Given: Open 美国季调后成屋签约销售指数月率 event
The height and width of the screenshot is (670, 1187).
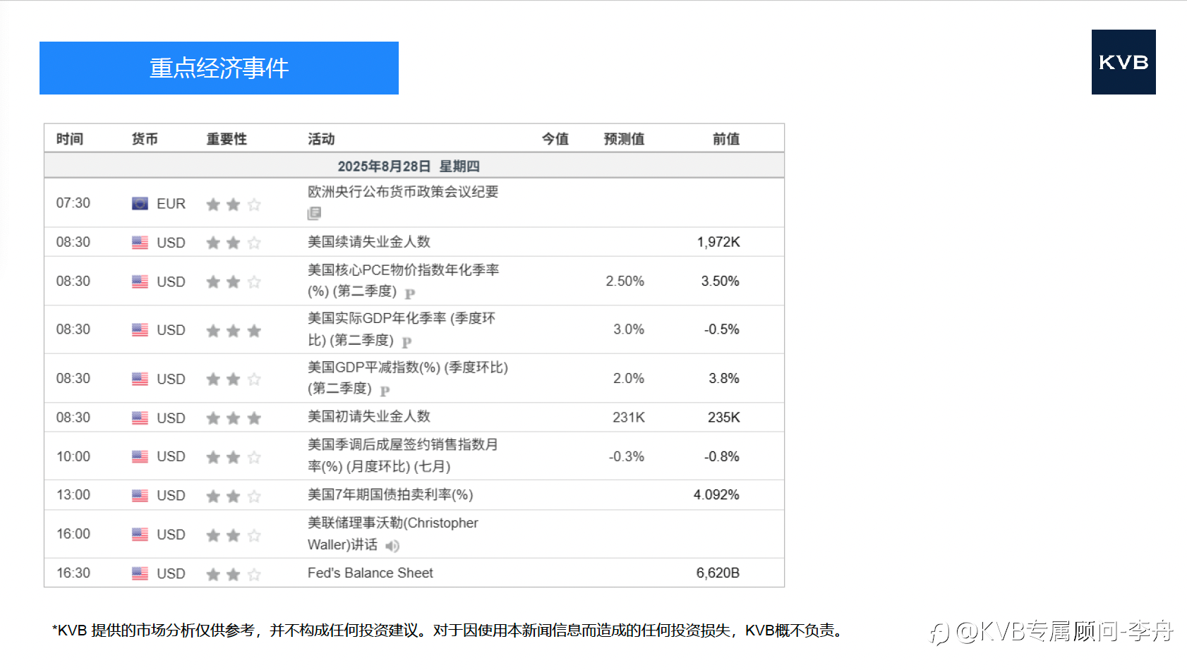Looking at the screenshot, I should [x=403, y=456].
